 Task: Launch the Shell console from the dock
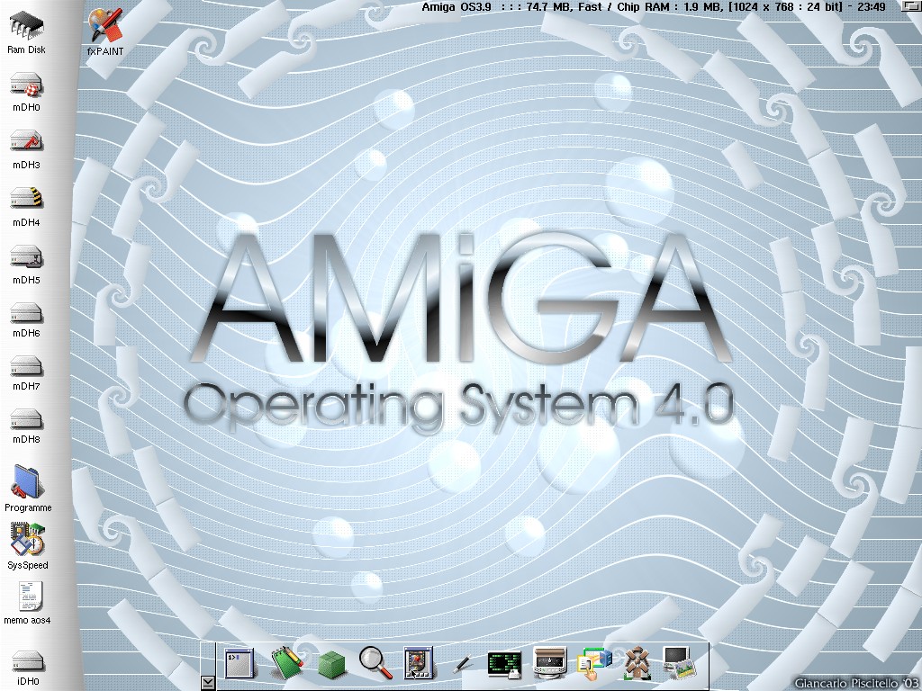tap(240, 663)
